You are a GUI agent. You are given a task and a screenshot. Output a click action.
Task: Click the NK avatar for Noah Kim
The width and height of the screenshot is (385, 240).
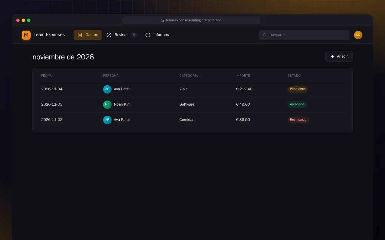click(107, 105)
